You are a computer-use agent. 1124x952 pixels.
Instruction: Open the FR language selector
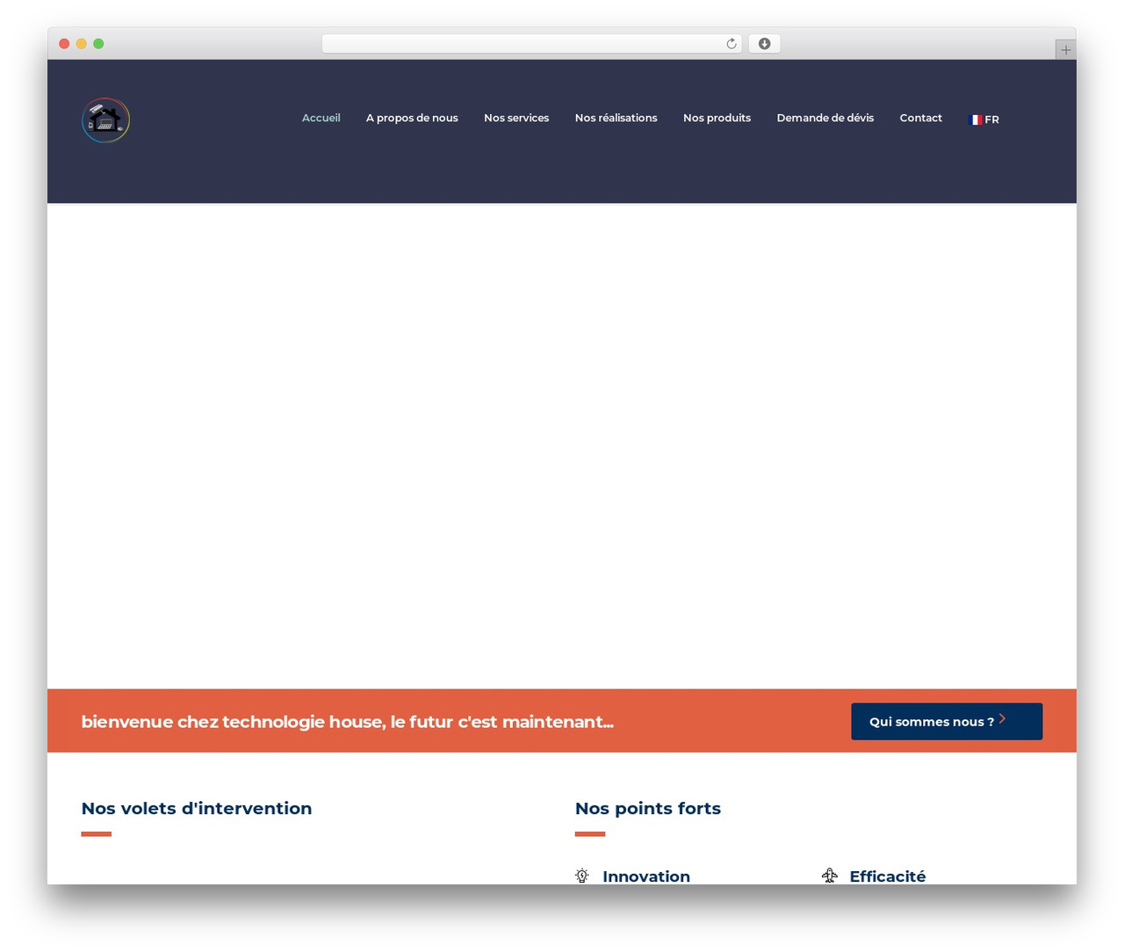984,119
